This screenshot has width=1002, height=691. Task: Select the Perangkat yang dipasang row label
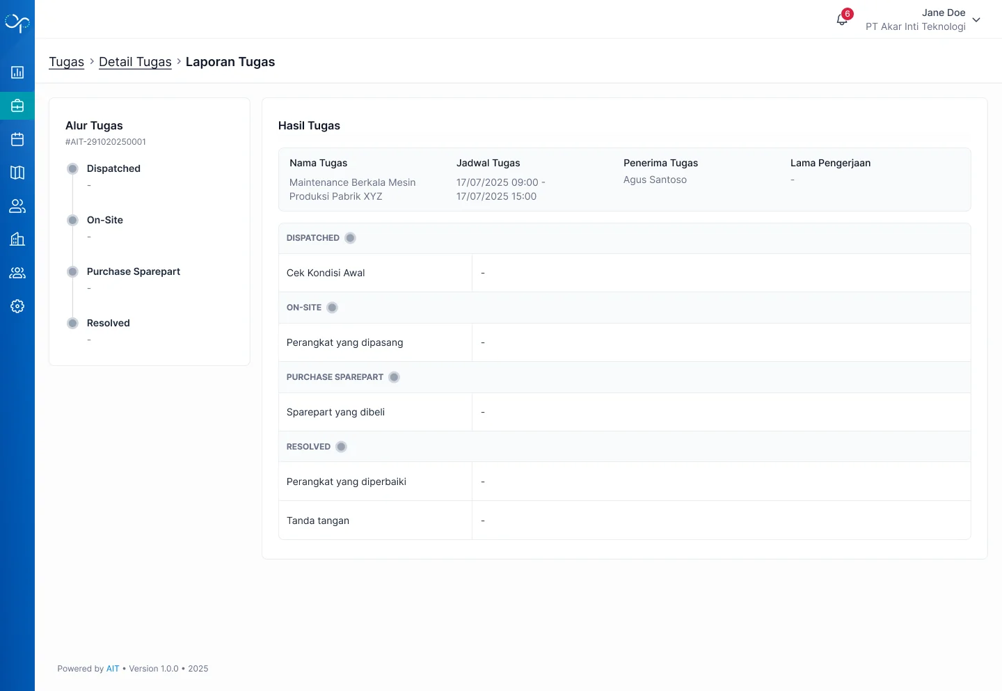345,342
